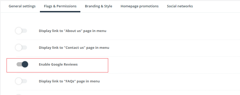Screen dimensions: 240x95
Task: Click the gray track of Google Reviews switch
Action: pos(19,64)
